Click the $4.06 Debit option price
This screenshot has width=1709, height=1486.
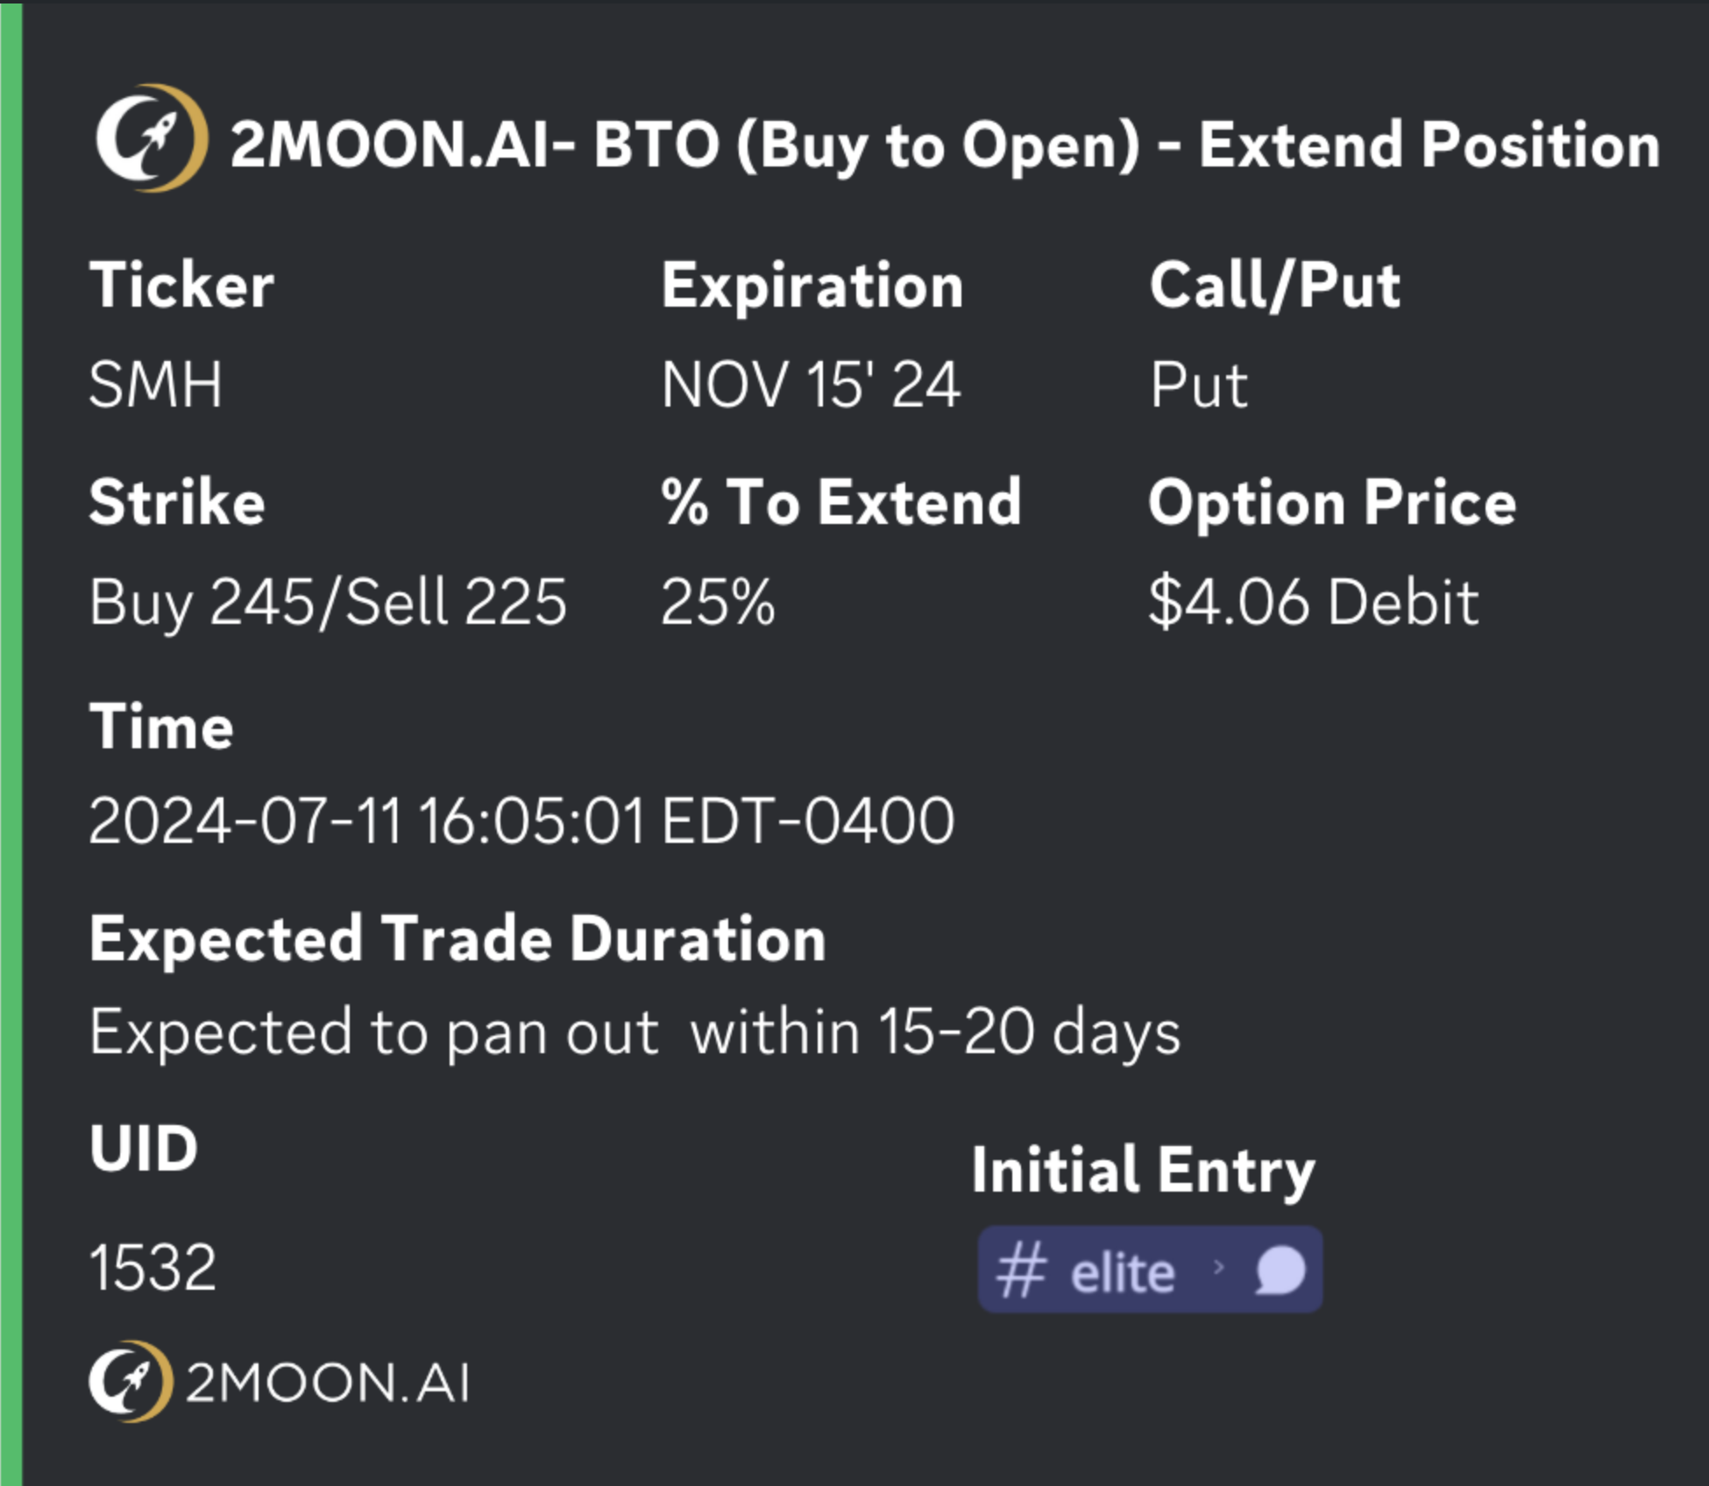[1313, 602]
